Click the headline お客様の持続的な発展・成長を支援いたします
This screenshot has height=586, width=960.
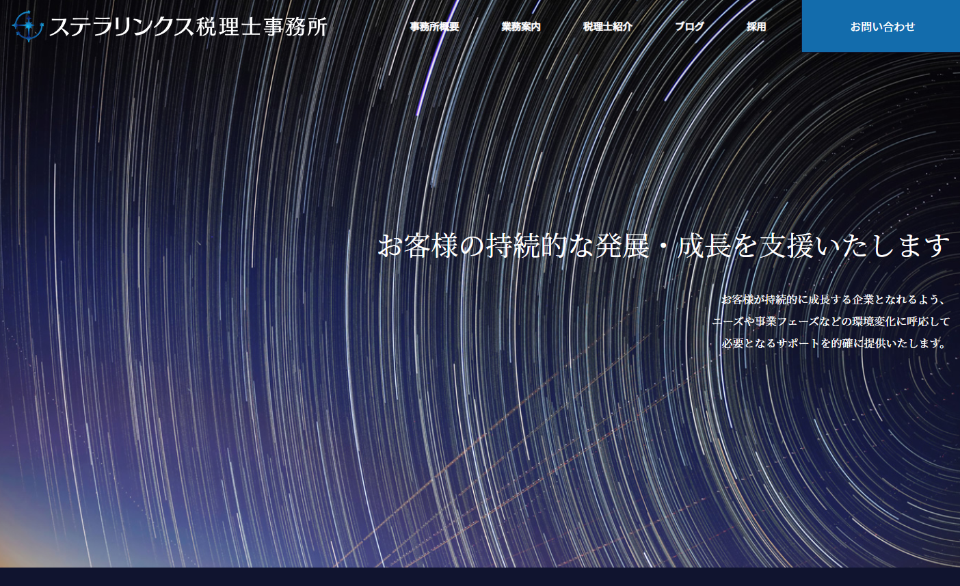point(663,245)
